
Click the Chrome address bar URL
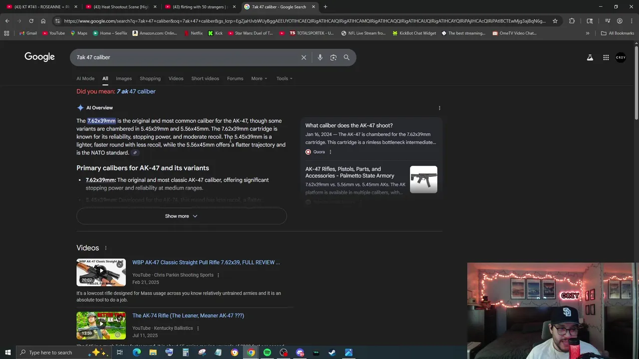click(x=305, y=21)
